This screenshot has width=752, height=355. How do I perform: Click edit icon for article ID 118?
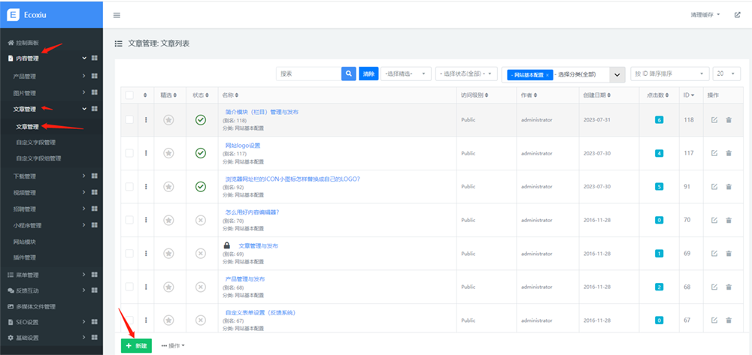point(714,120)
